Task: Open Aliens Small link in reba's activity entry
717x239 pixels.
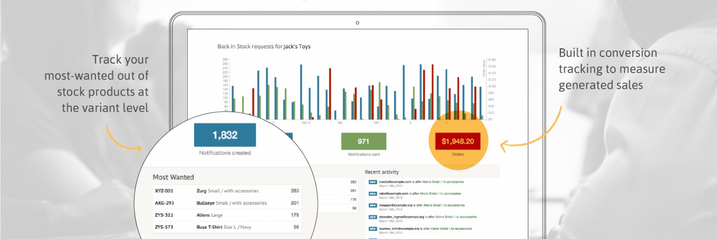Action: (439, 193)
